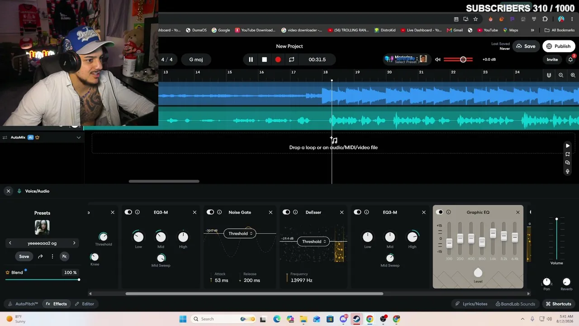The height and width of the screenshot is (326, 579).
Task: Open the Gmail bookmark
Action: (455, 30)
